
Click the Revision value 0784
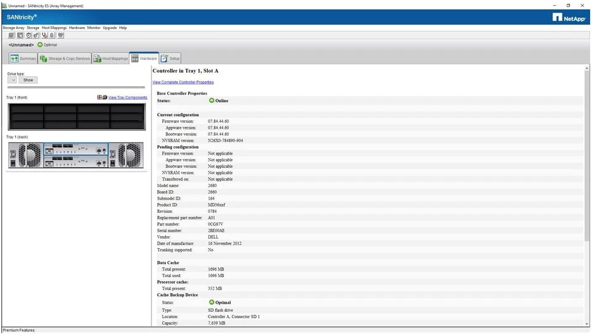(x=212, y=211)
